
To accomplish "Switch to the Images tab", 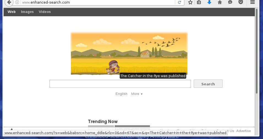I will coord(27,12).
